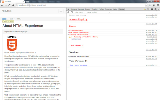Image resolution: width=160 pixels, height=100 pixels.
Task: Open the Audits tab
Action: pyautogui.click(x=115, y=9)
